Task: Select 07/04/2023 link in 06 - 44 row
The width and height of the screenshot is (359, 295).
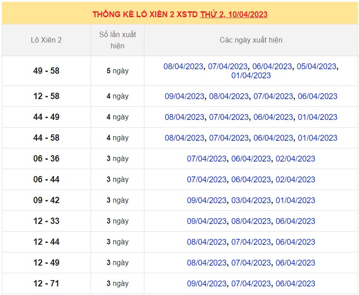Action: [x=206, y=180]
